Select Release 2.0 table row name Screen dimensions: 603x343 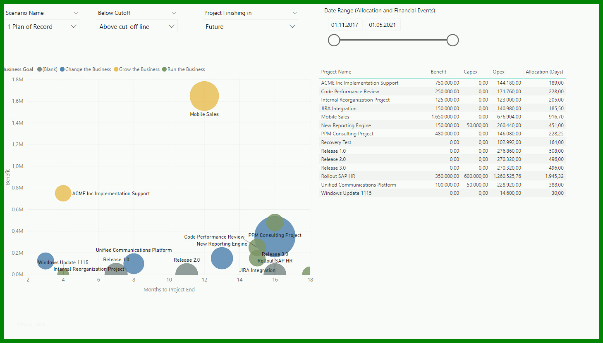[333, 159]
